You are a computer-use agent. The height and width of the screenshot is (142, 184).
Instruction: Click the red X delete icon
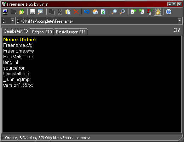point(76,12)
